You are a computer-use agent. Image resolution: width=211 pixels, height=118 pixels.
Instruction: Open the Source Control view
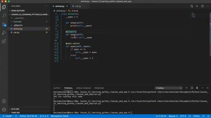click(4, 24)
